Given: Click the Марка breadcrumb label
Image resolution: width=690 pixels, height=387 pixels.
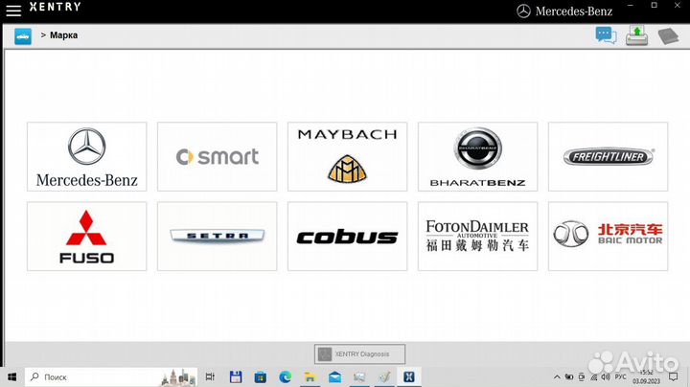Looking at the screenshot, I should 63,35.
